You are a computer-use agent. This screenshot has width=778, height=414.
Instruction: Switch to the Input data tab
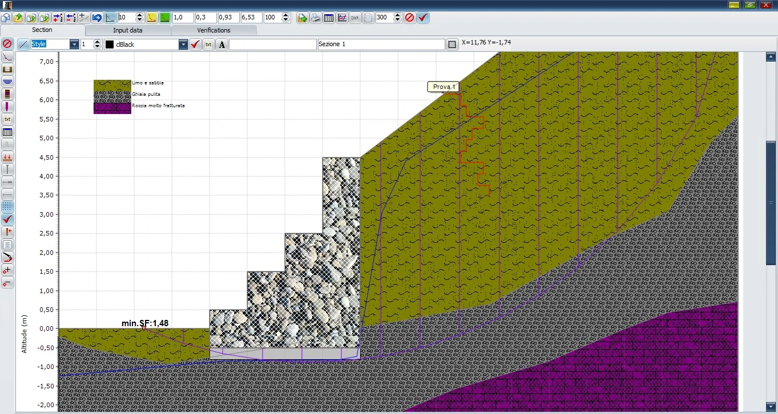[x=128, y=30]
